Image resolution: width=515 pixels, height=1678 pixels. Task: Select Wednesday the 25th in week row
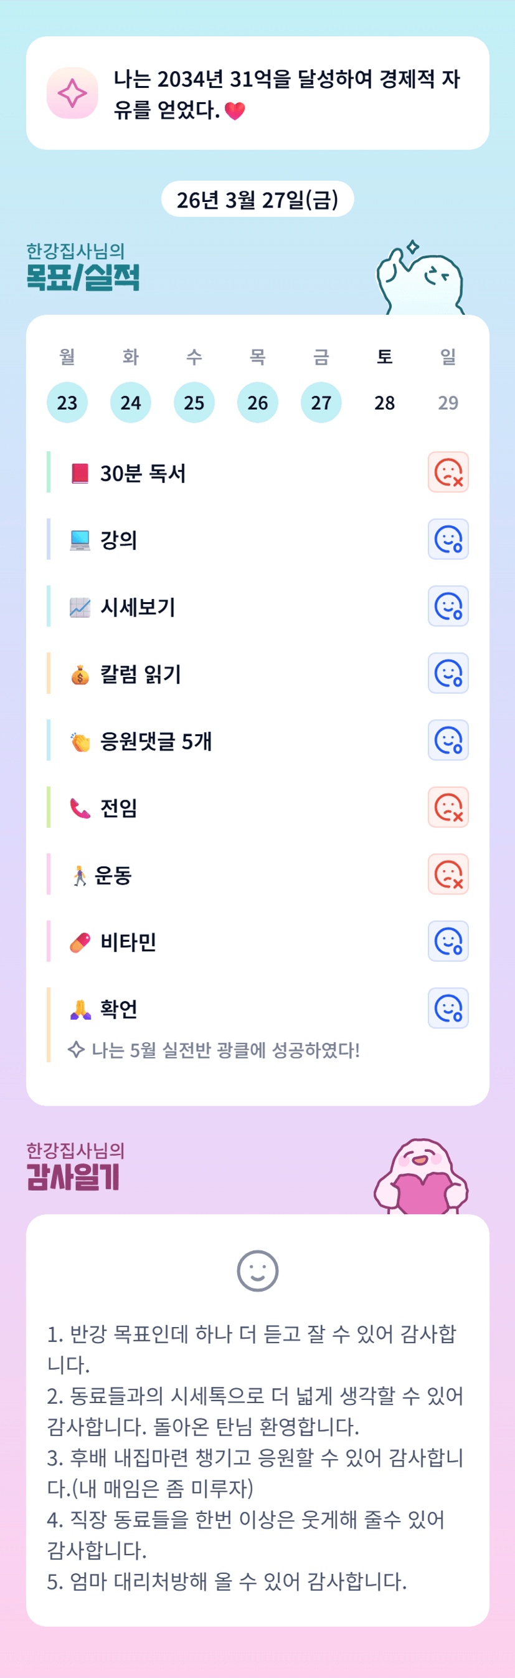click(x=194, y=403)
